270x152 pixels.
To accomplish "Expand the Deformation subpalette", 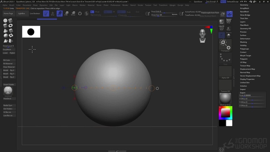I will [245, 39].
